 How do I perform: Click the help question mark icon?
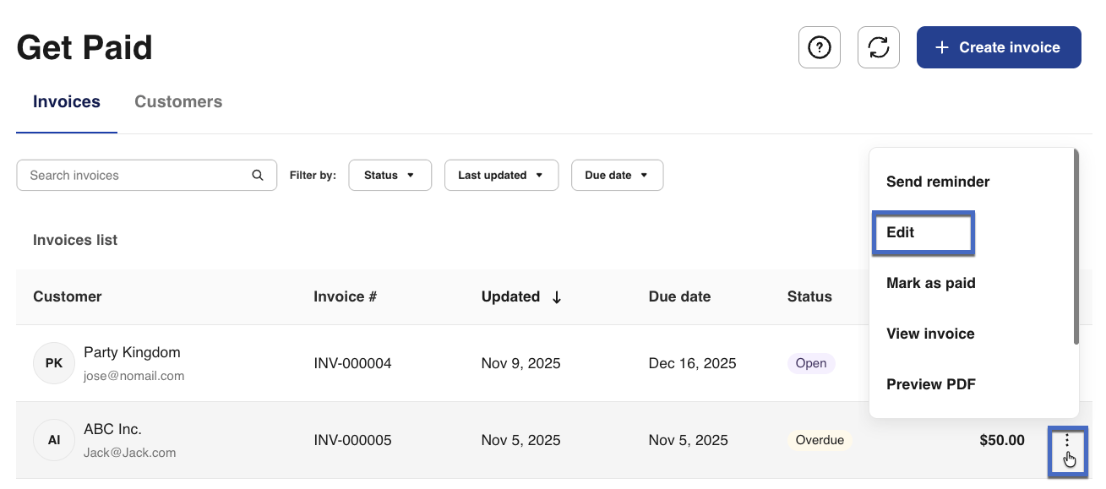[x=819, y=47]
